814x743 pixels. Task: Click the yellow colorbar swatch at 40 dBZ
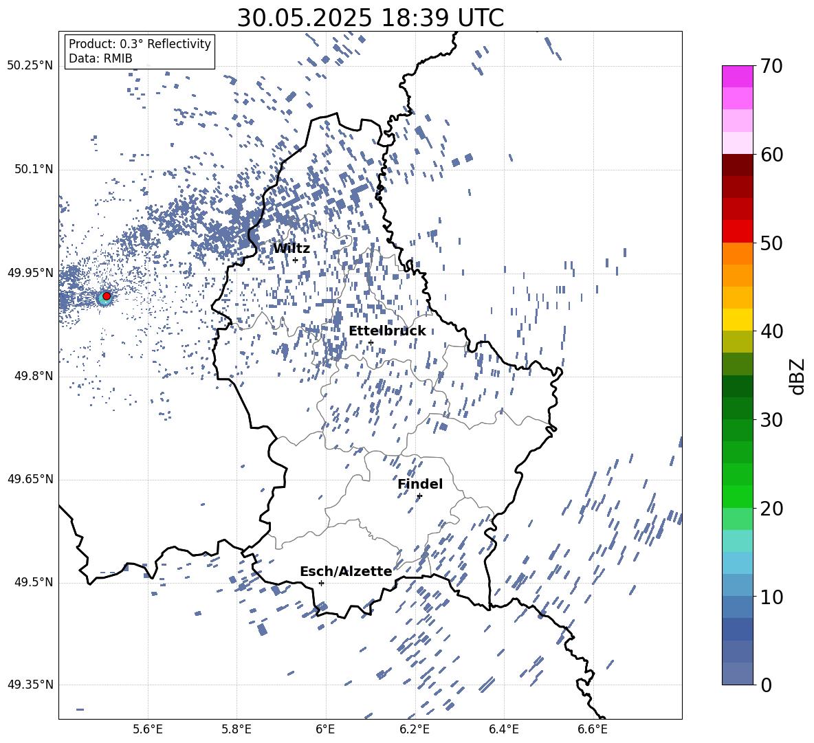pyautogui.click(x=738, y=320)
